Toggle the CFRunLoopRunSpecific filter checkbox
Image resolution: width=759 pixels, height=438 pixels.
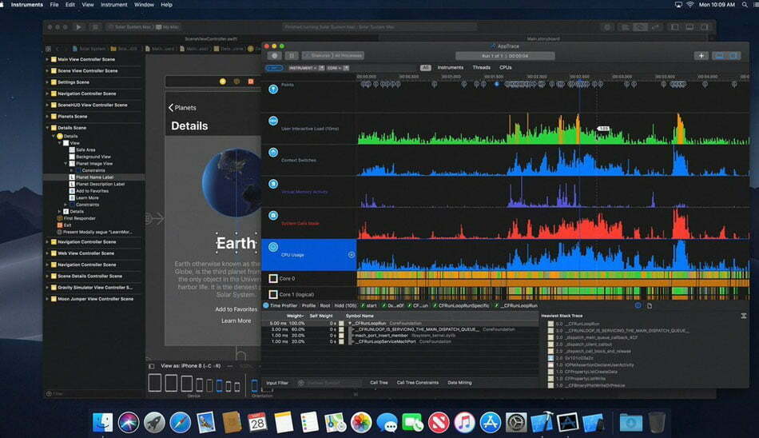[435, 306]
